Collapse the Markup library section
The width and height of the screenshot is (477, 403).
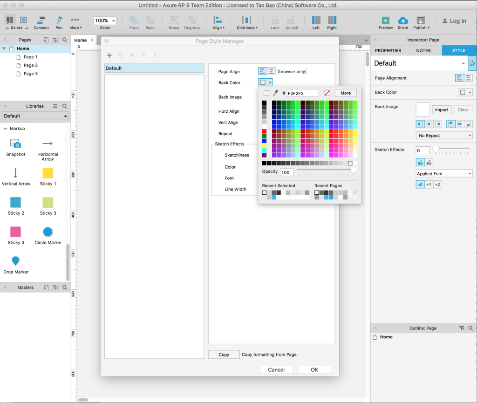pos(6,129)
